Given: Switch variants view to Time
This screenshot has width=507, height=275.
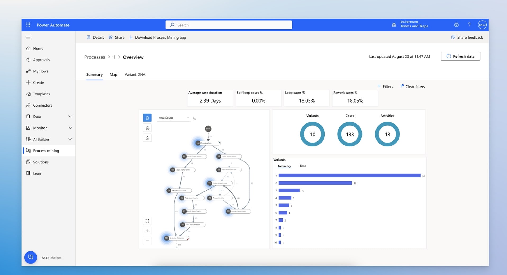Looking at the screenshot, I should (302, 166).
